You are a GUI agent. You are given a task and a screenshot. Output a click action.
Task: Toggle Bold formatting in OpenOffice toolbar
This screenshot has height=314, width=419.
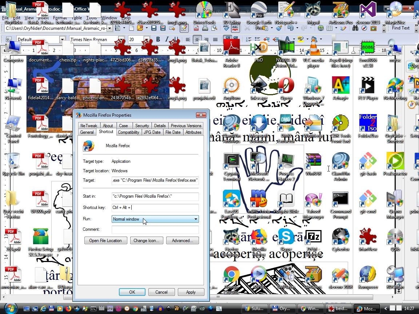[x=158, y=39]
